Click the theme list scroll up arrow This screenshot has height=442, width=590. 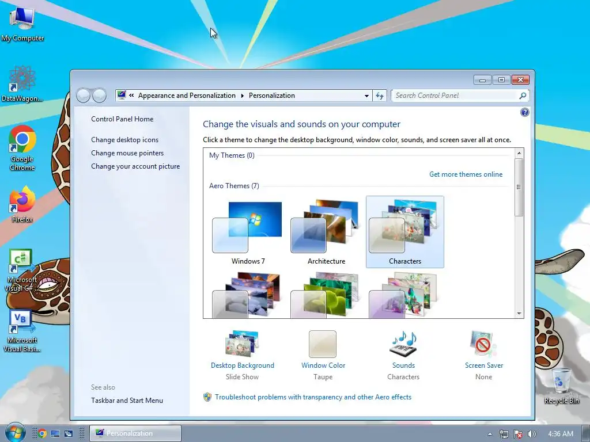pyautogui.click(x=519, y=153)
